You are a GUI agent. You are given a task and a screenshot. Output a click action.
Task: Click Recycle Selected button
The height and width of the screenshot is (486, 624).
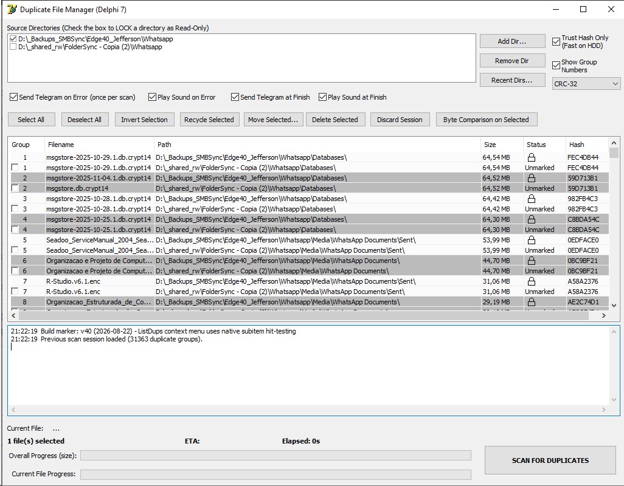point(209,120)
